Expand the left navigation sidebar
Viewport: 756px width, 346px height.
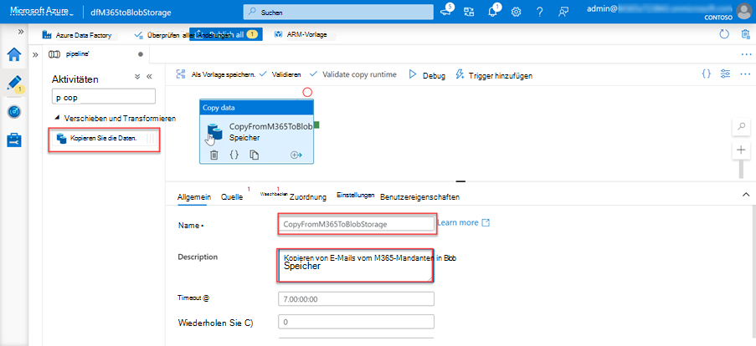[x=20, y=31]
